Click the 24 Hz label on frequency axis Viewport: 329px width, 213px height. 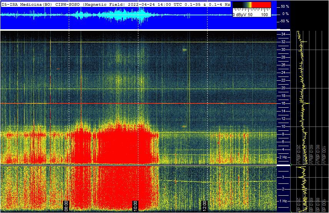coord(283,73)
